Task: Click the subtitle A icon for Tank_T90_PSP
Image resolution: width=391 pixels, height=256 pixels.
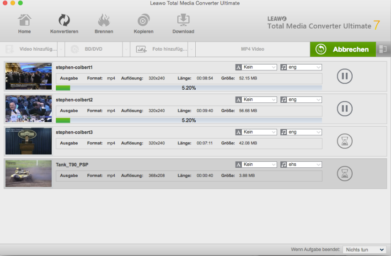Action: click(239, 164)
